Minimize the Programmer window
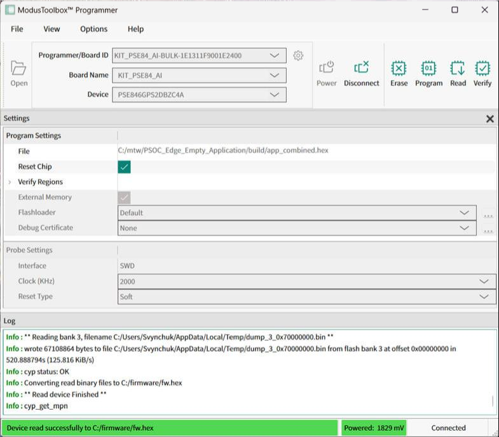The height and width of the screenshot is (437, 499). (425, 10)
